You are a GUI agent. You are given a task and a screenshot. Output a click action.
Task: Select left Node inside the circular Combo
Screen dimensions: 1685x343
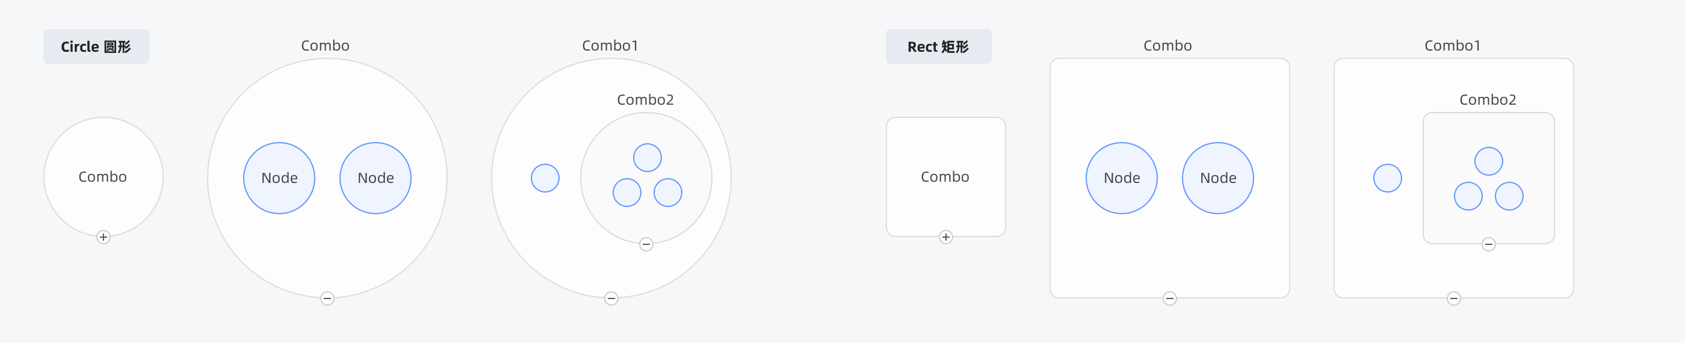(279, 178)
